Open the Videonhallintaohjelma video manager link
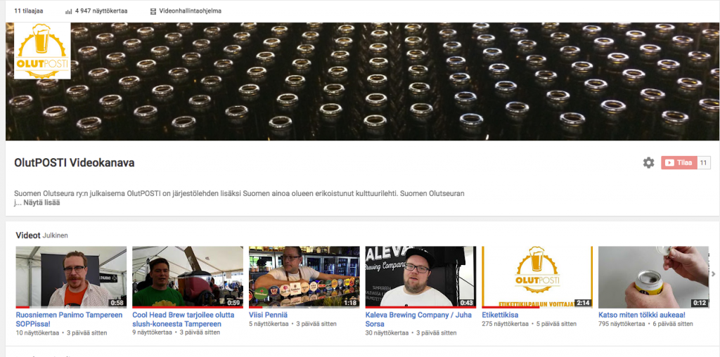Image resolution: width=720 pixels, height=357 pixels. pos(190,11)
